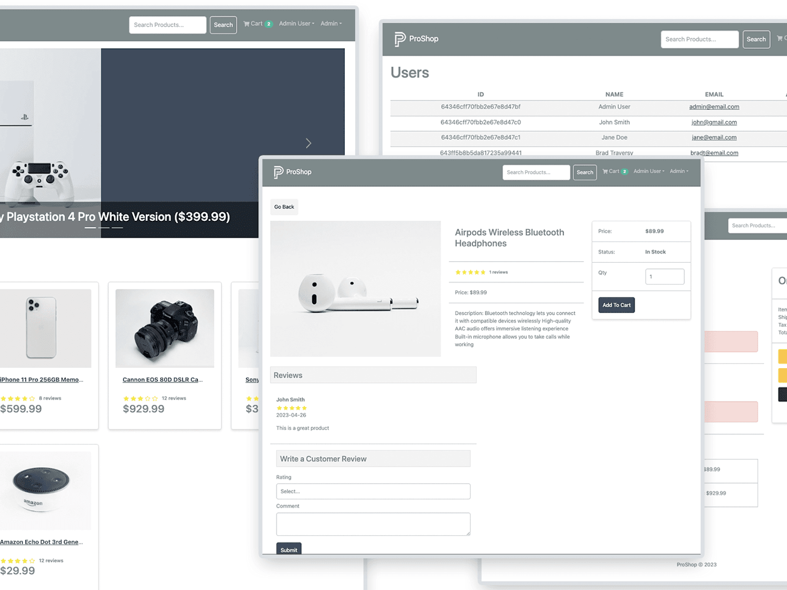Click the Airpods product image

click(x=356, y=289)
